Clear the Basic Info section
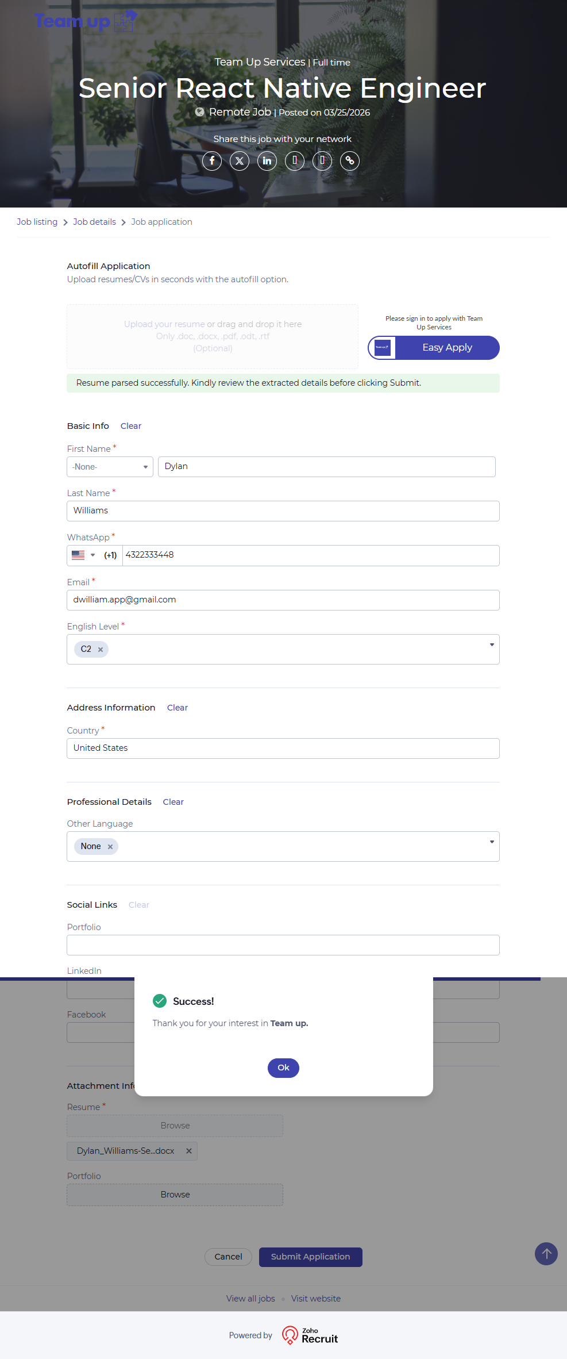Viewport: 567px width, 1359px height. 131,426
